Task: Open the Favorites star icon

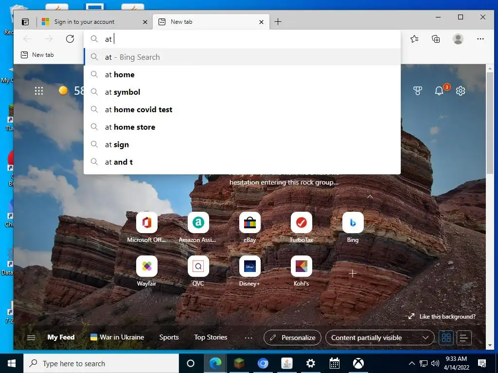Action: point(414,39)
